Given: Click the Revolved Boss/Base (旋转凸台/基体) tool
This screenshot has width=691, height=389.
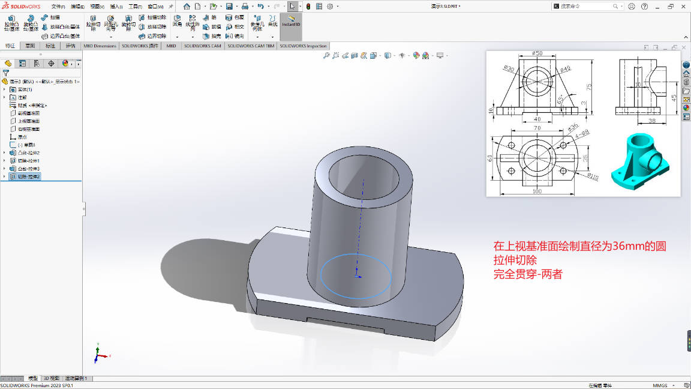Looking at the screenshot, I should point(31,23).
